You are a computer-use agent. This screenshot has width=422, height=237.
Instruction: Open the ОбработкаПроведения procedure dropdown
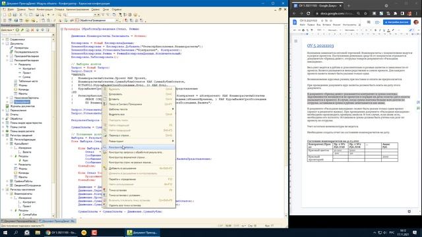117,20
